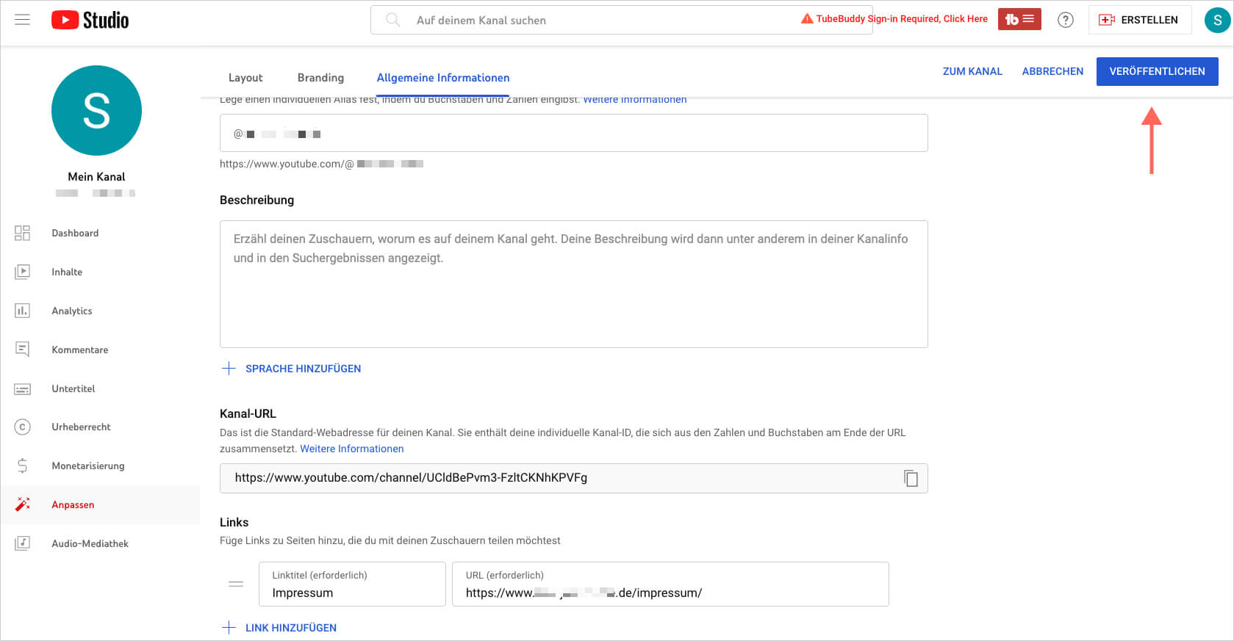
Task: Click LINK HINZUFÜGEN to add link
Action: [x=290, y=628]
